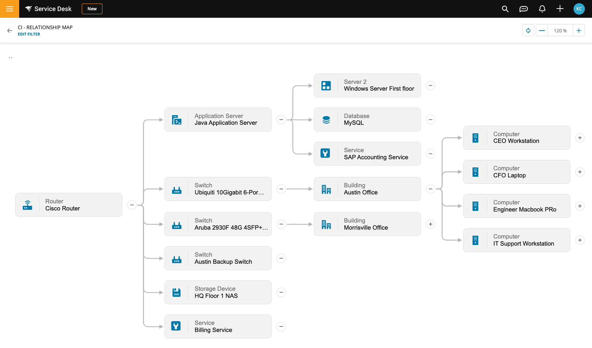Decrease the map zoom level

coord(542,31)
